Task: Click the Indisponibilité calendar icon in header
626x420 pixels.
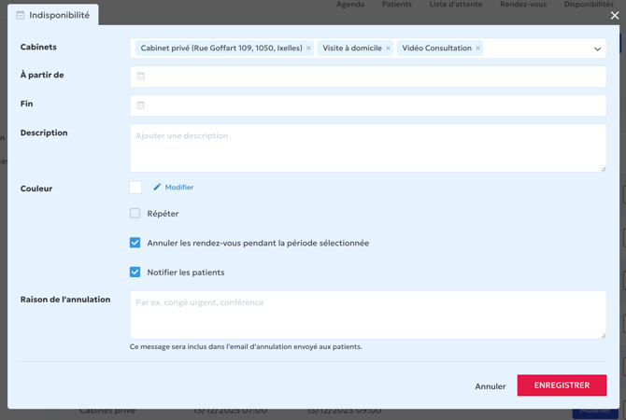Action: [x=21, y=16]
